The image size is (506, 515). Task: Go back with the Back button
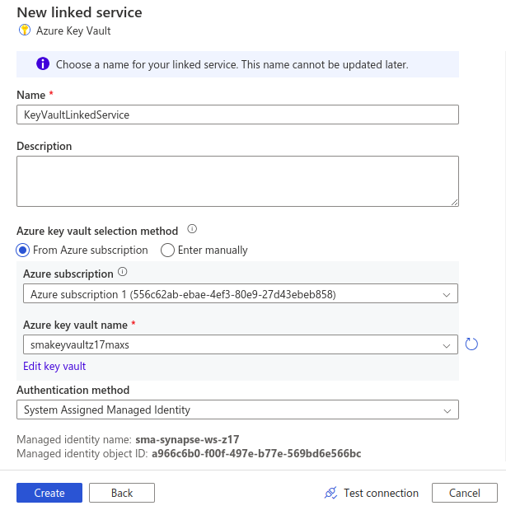[x=122, y=493]
